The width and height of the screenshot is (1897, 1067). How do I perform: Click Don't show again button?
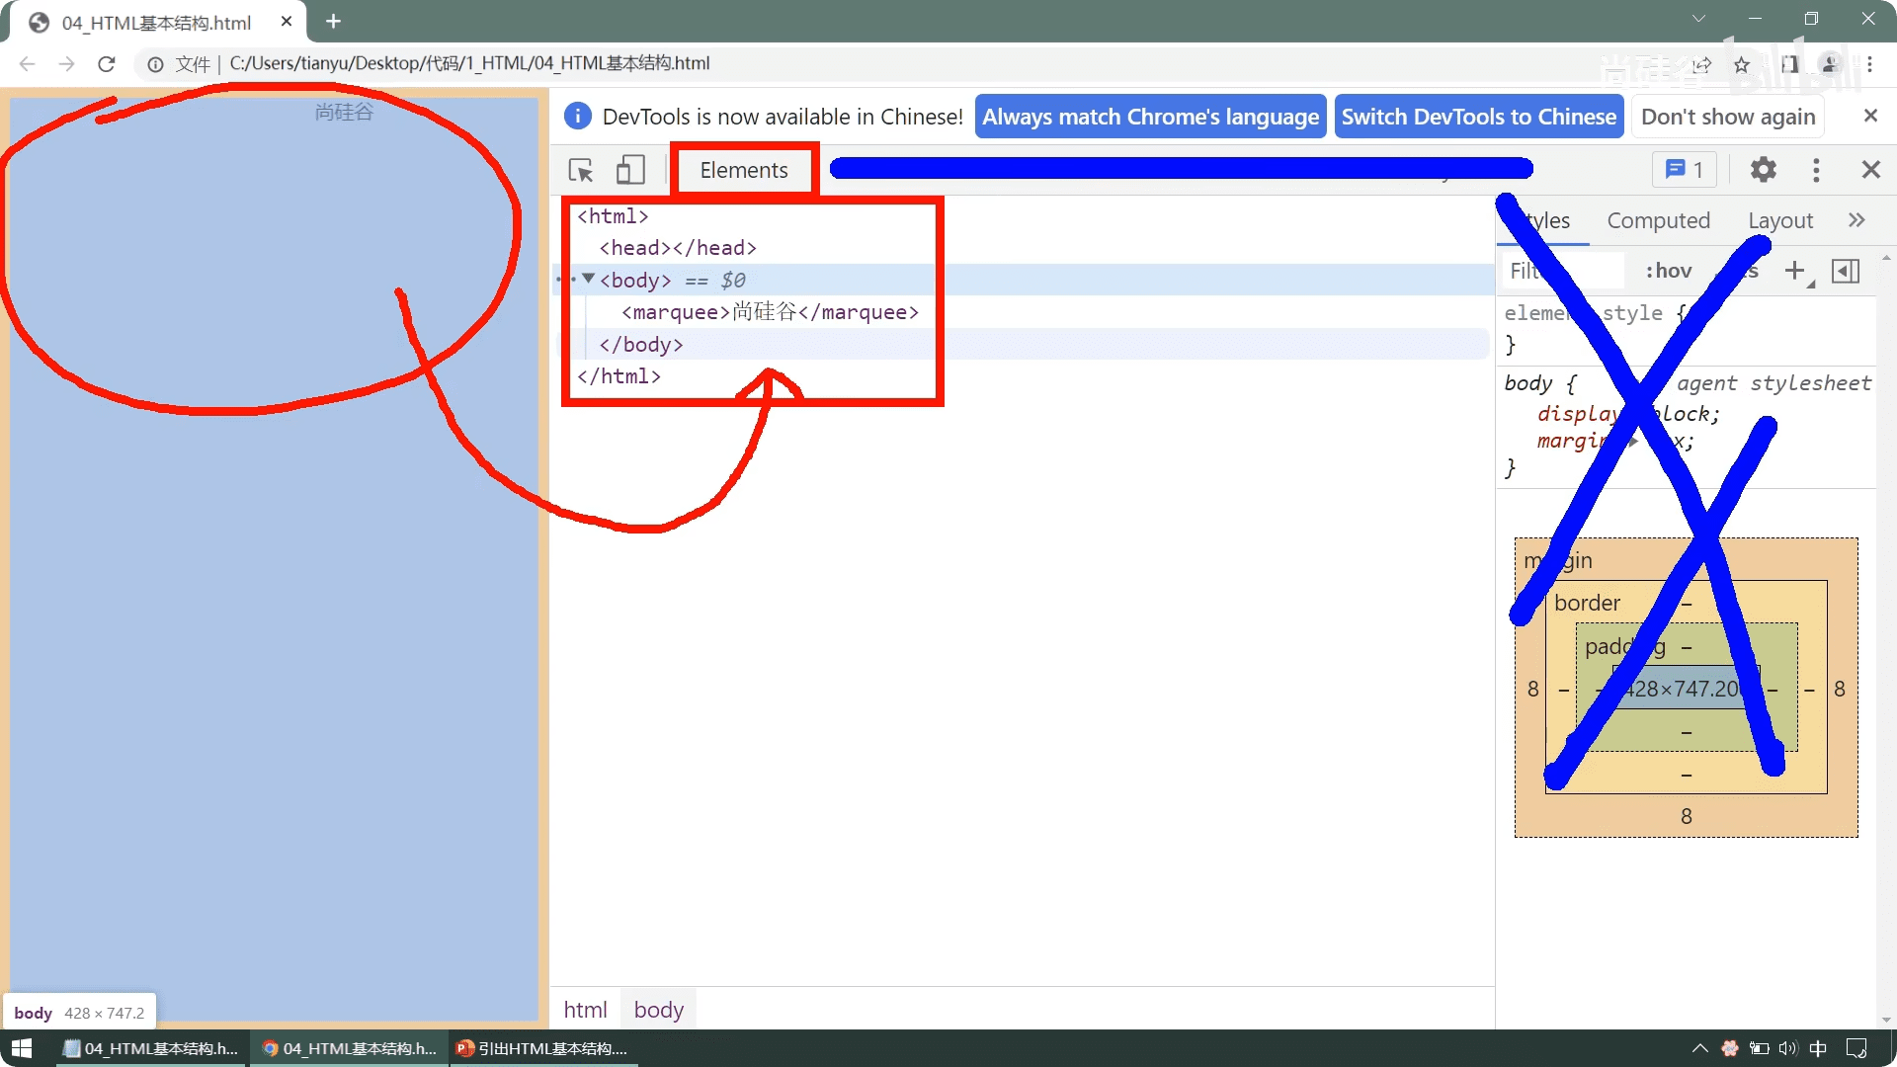(x=1728, y=117)
